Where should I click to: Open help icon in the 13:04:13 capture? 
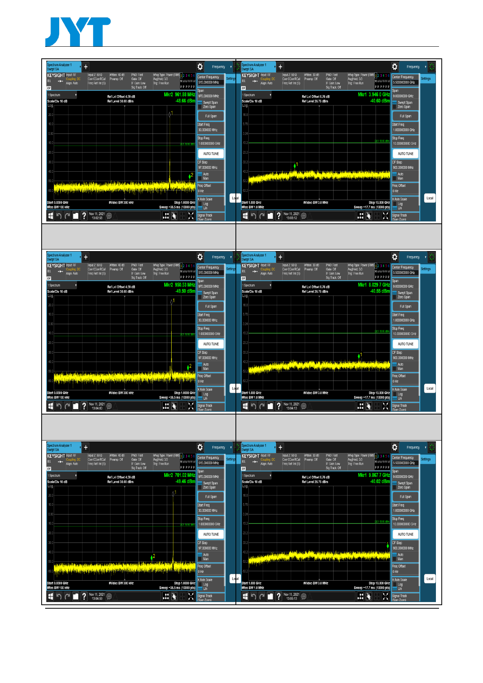279,406
